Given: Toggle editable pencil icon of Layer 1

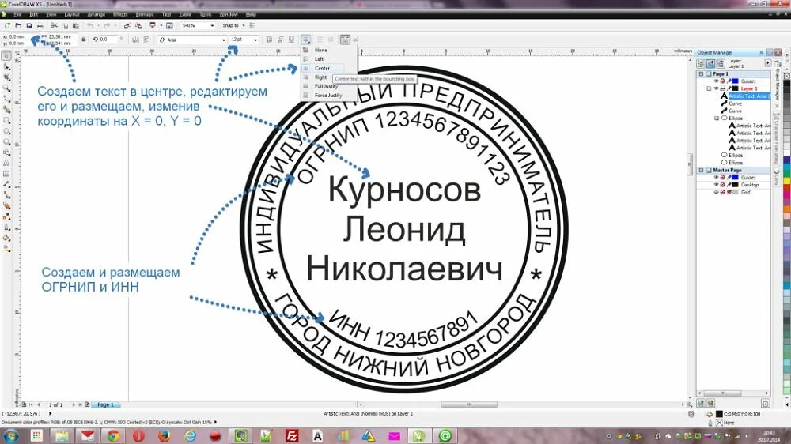Looking at the screenshot, I should (729, 88).
